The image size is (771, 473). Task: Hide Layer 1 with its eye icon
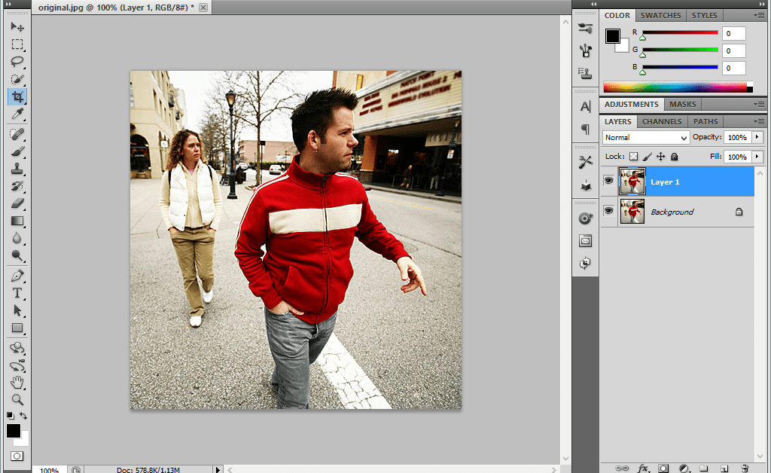pos(608,181)
